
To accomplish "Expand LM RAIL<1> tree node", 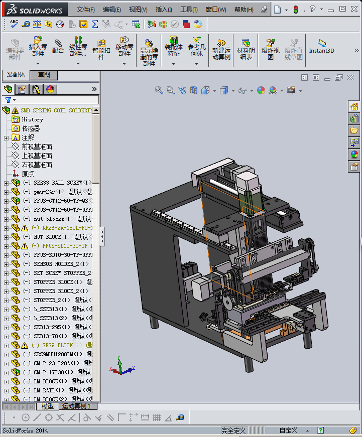I will click(6, 391).
